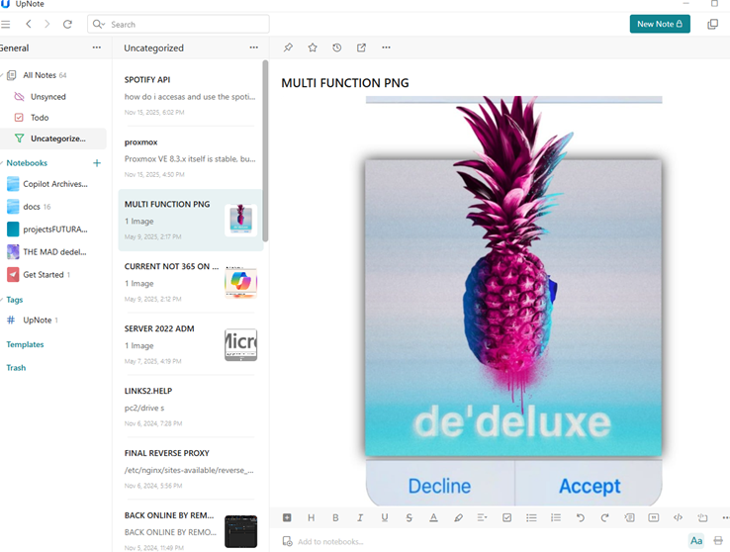Insert a code block
This screenshot has width=730, height=552.
[678, 517]
